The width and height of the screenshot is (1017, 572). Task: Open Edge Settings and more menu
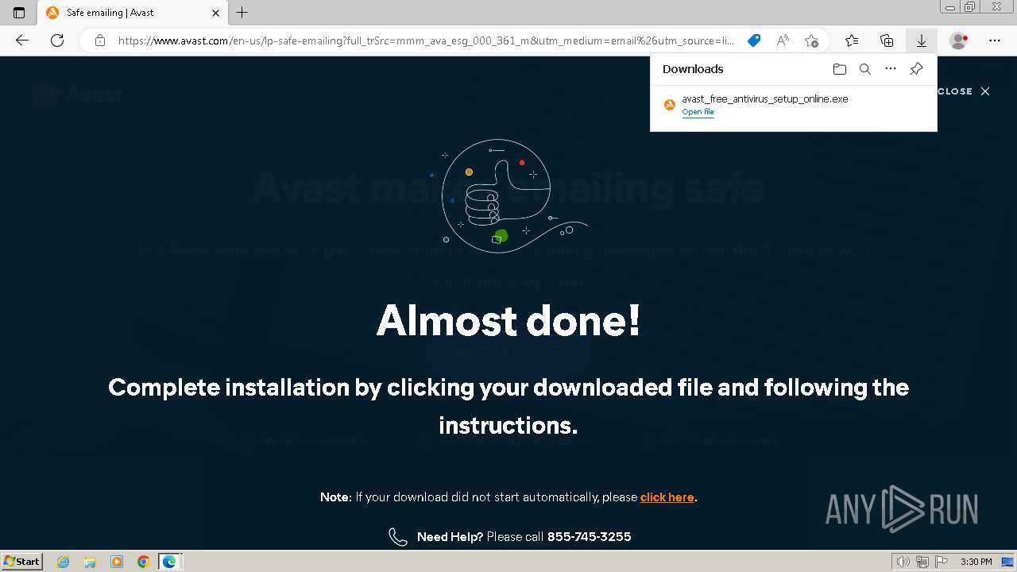(x=995, y=41)
